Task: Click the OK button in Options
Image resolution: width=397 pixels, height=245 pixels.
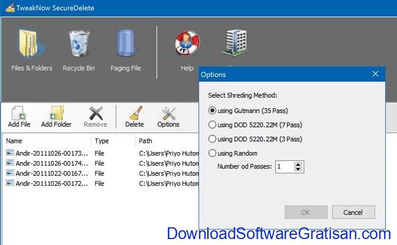Action: pyautogui.click(x=306, y=212)
